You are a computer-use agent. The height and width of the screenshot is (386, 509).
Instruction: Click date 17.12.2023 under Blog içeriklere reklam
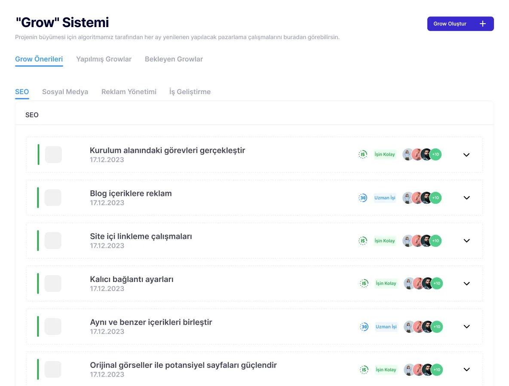[107, 203]
